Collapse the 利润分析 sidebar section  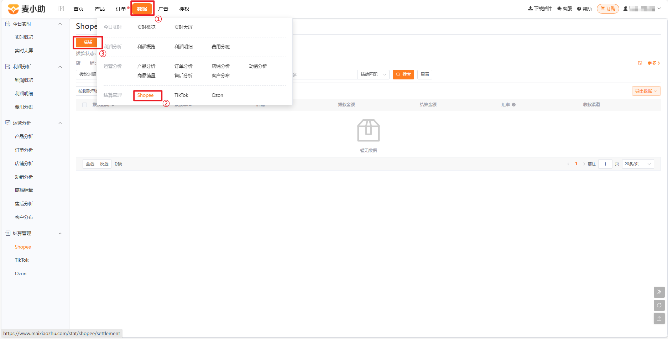60,67
